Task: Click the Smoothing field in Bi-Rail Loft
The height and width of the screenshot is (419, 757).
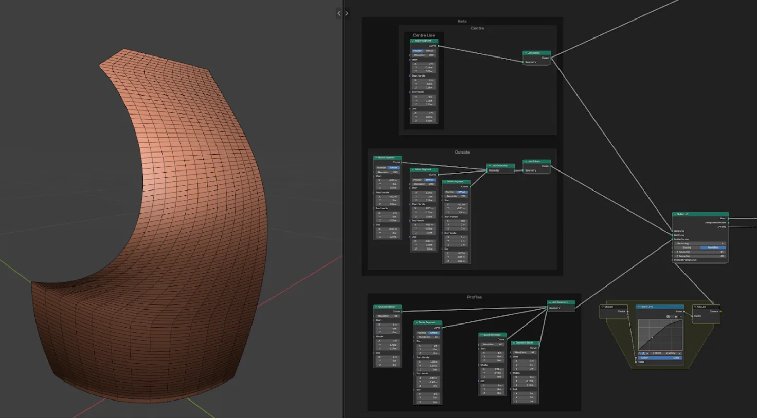Action: pos(700,243)
